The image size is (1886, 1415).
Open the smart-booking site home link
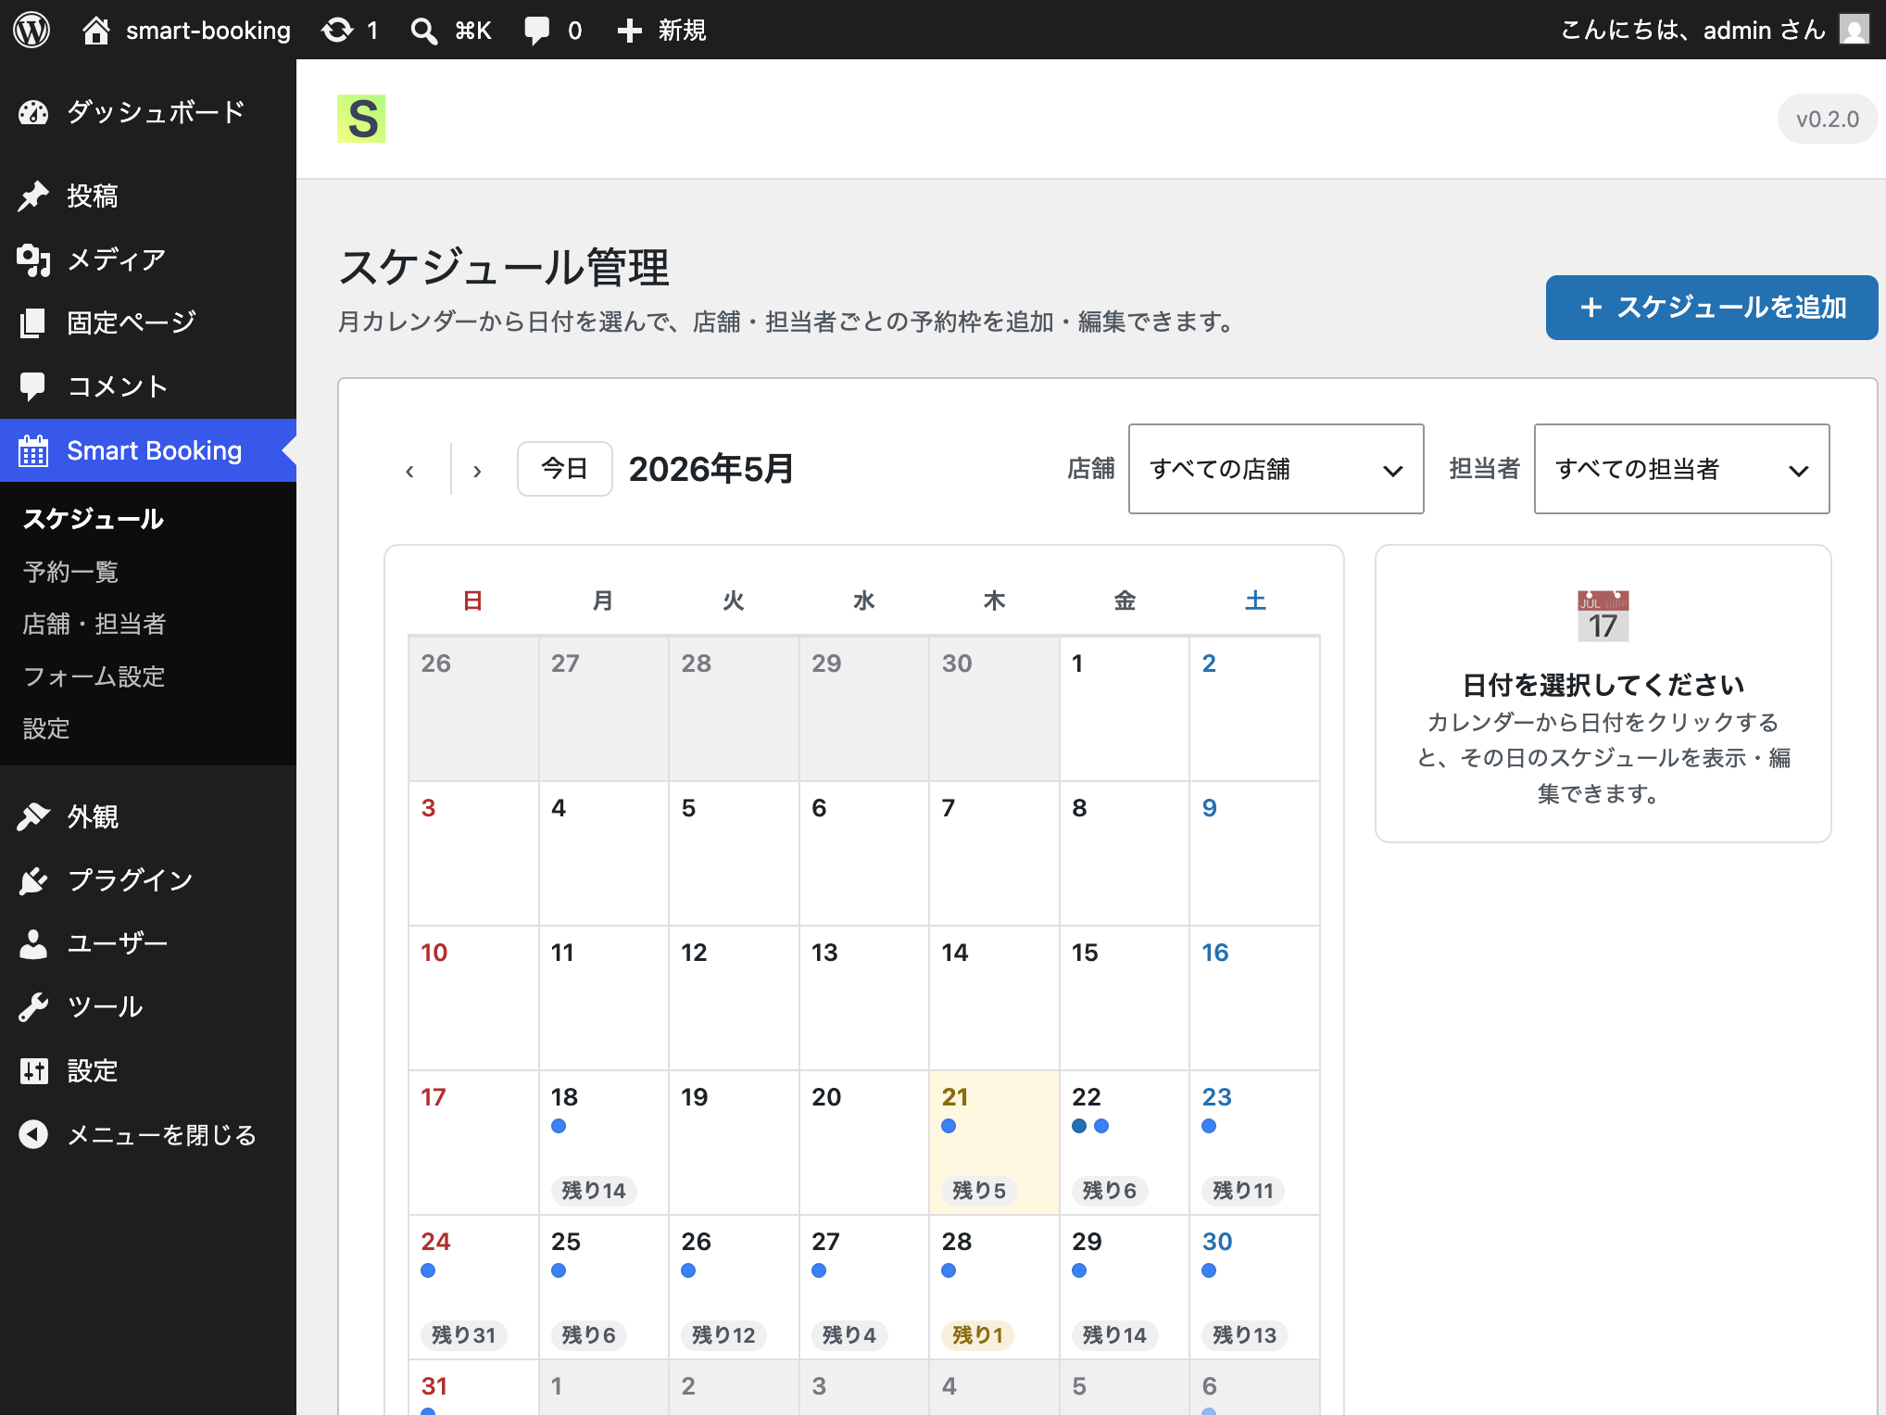[186, 30]
